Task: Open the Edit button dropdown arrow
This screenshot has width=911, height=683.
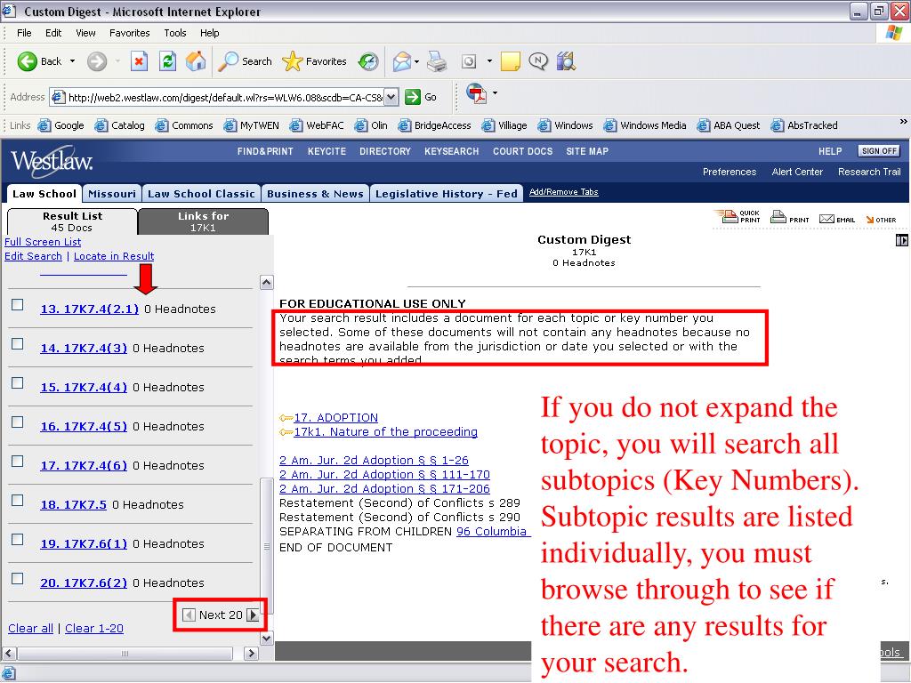Action: tap(489, 61)
